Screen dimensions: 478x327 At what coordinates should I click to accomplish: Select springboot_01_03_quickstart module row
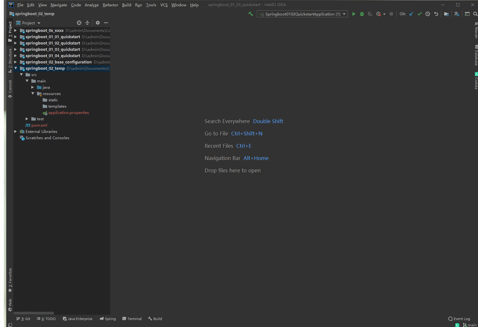point(62,50)
